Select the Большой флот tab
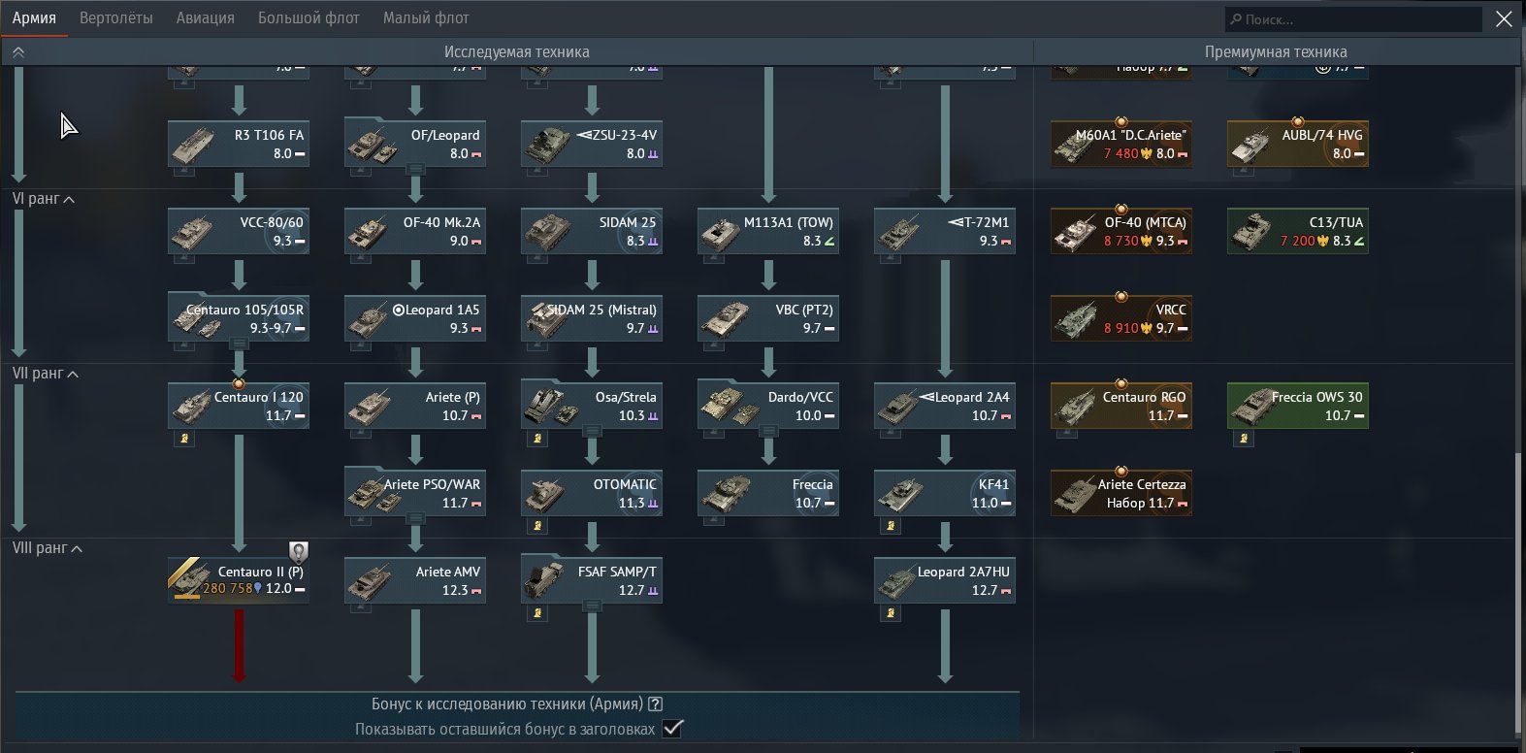1526x753 pixels. [308, 17]
